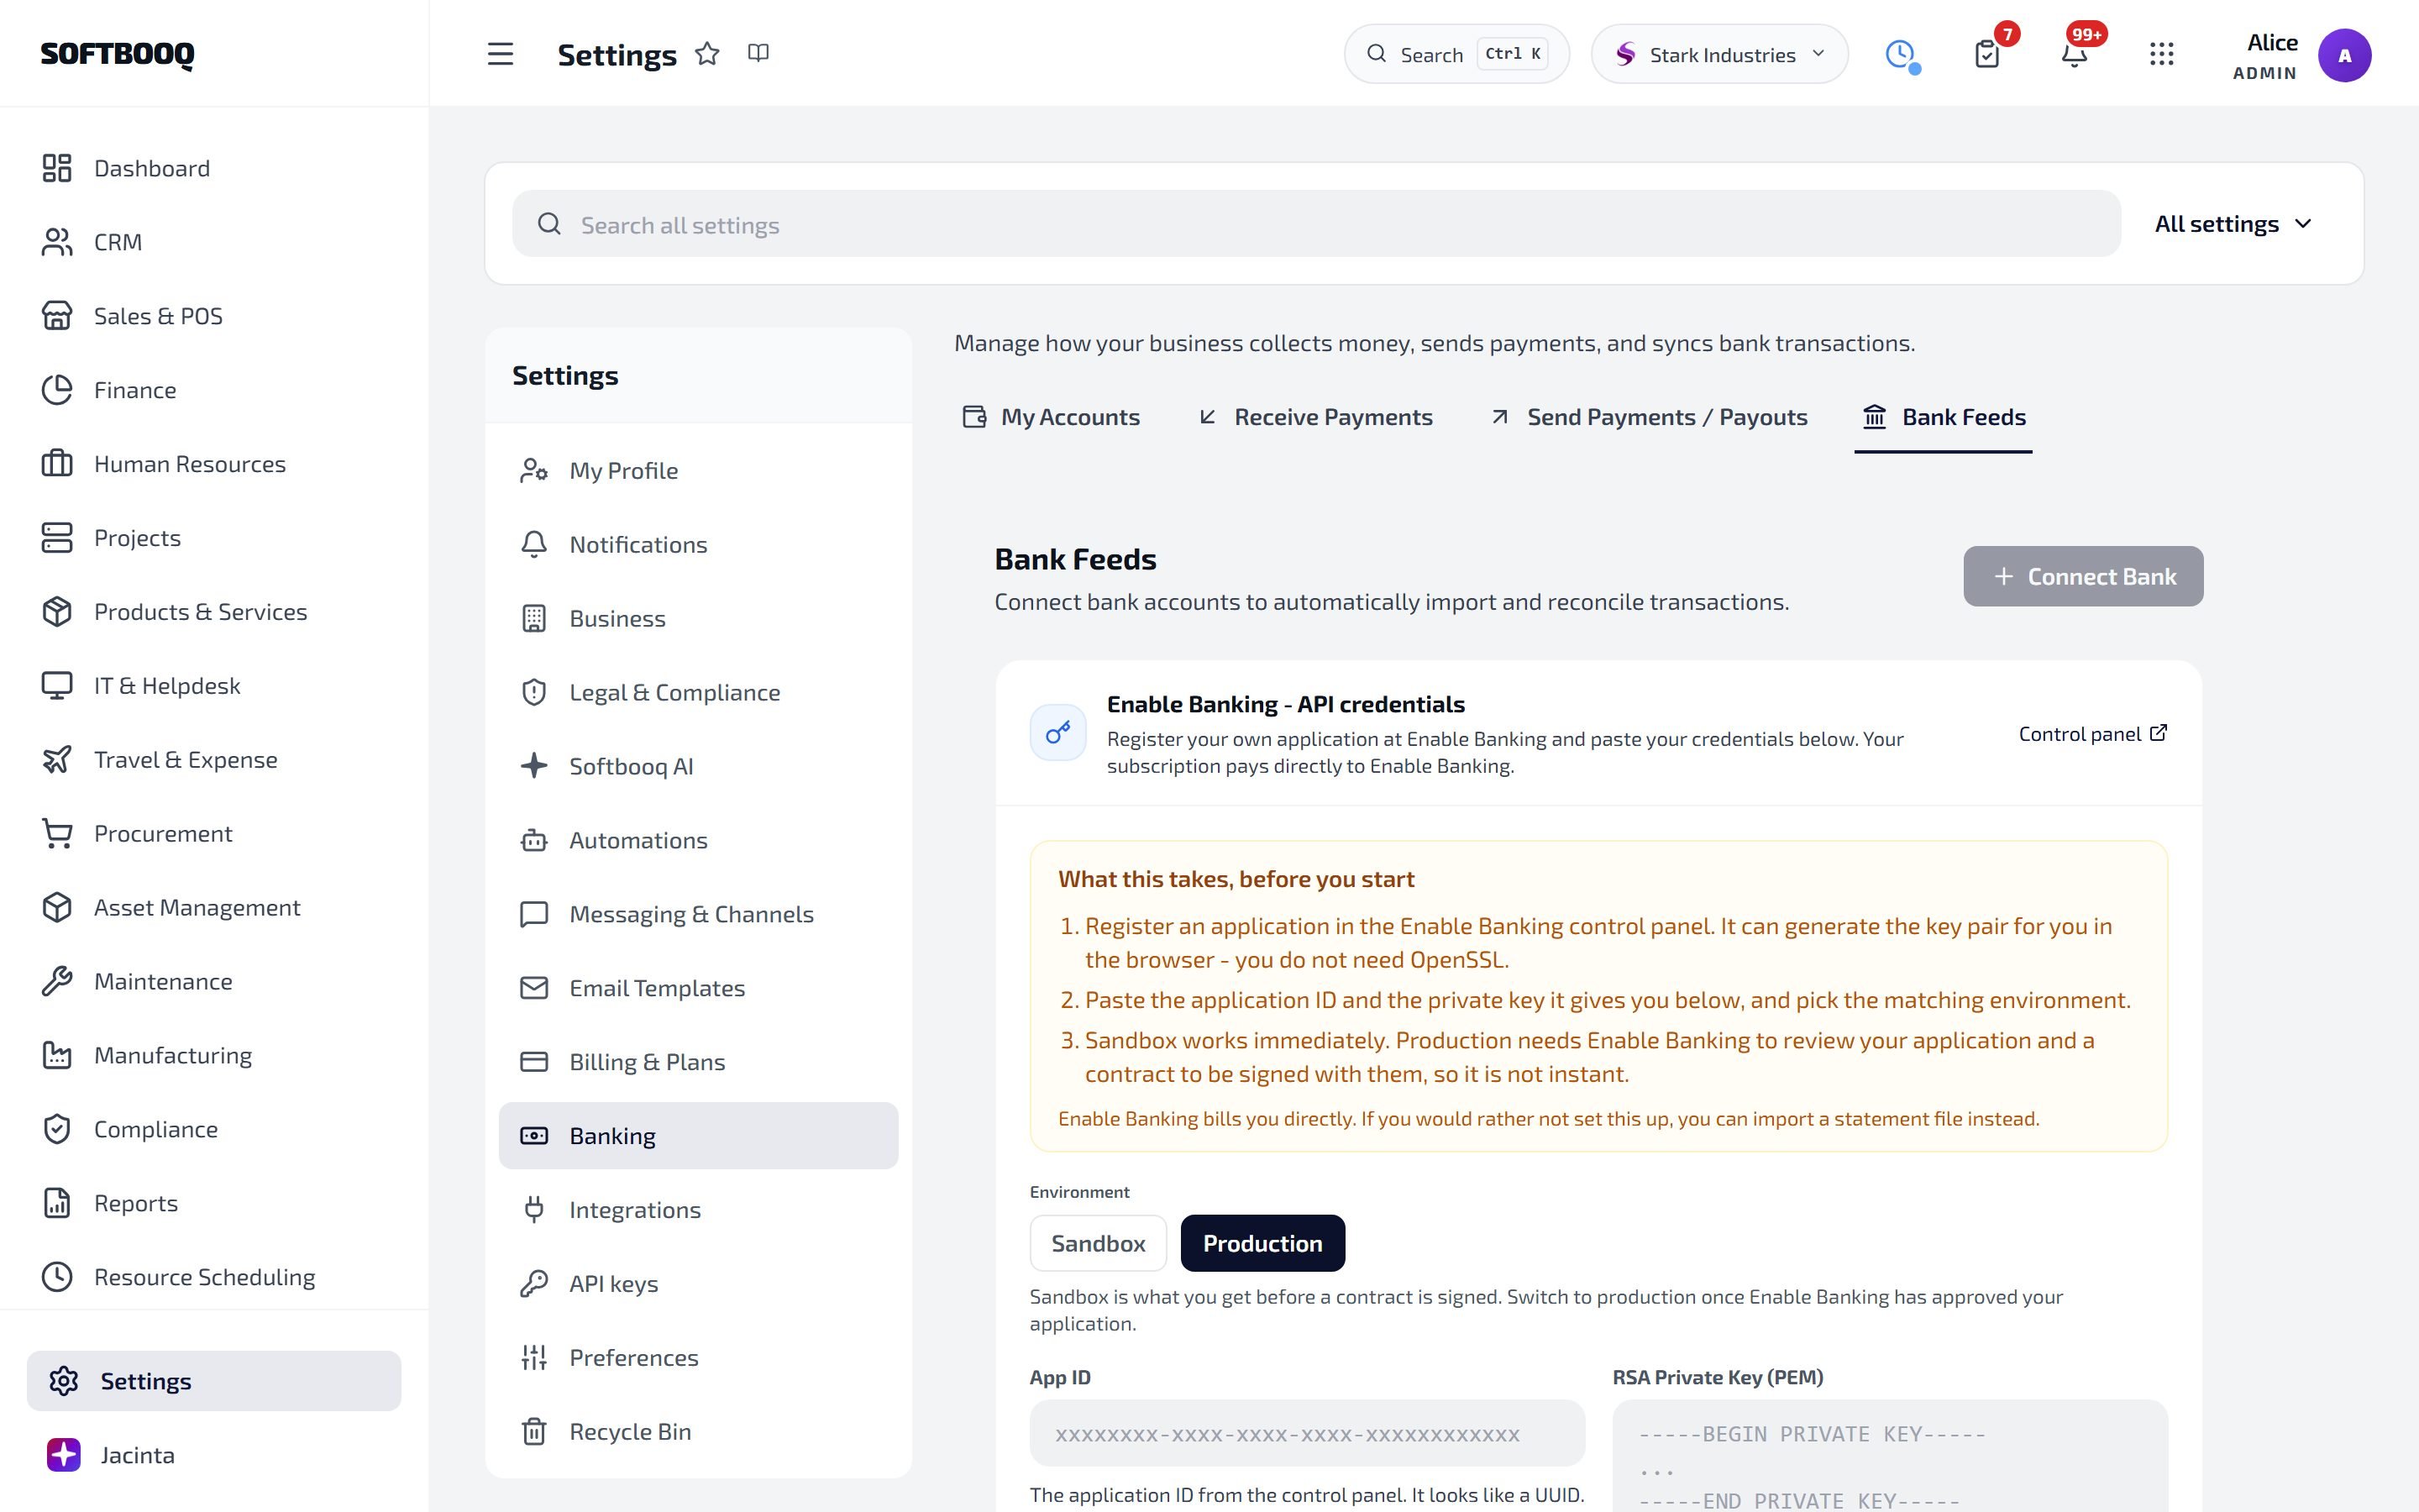This screenshot has width=2419, height=1512.
Task: Open Banking in settings menu
Action: [698, 1136]
